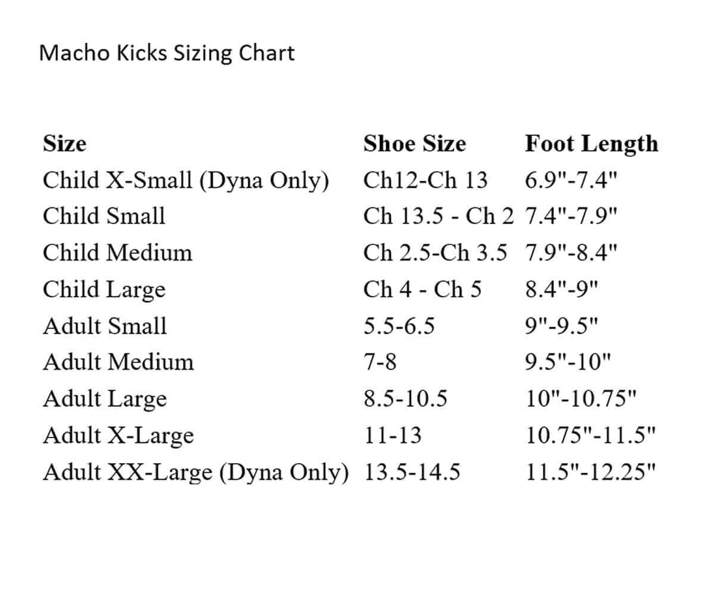Select the Adult Small size label
Image resolution: width=704 pixels, height=596 pixels.
(105, 326)
